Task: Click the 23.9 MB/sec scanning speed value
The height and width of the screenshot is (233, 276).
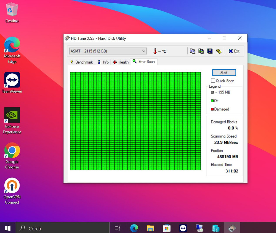Action: (226, 142)
